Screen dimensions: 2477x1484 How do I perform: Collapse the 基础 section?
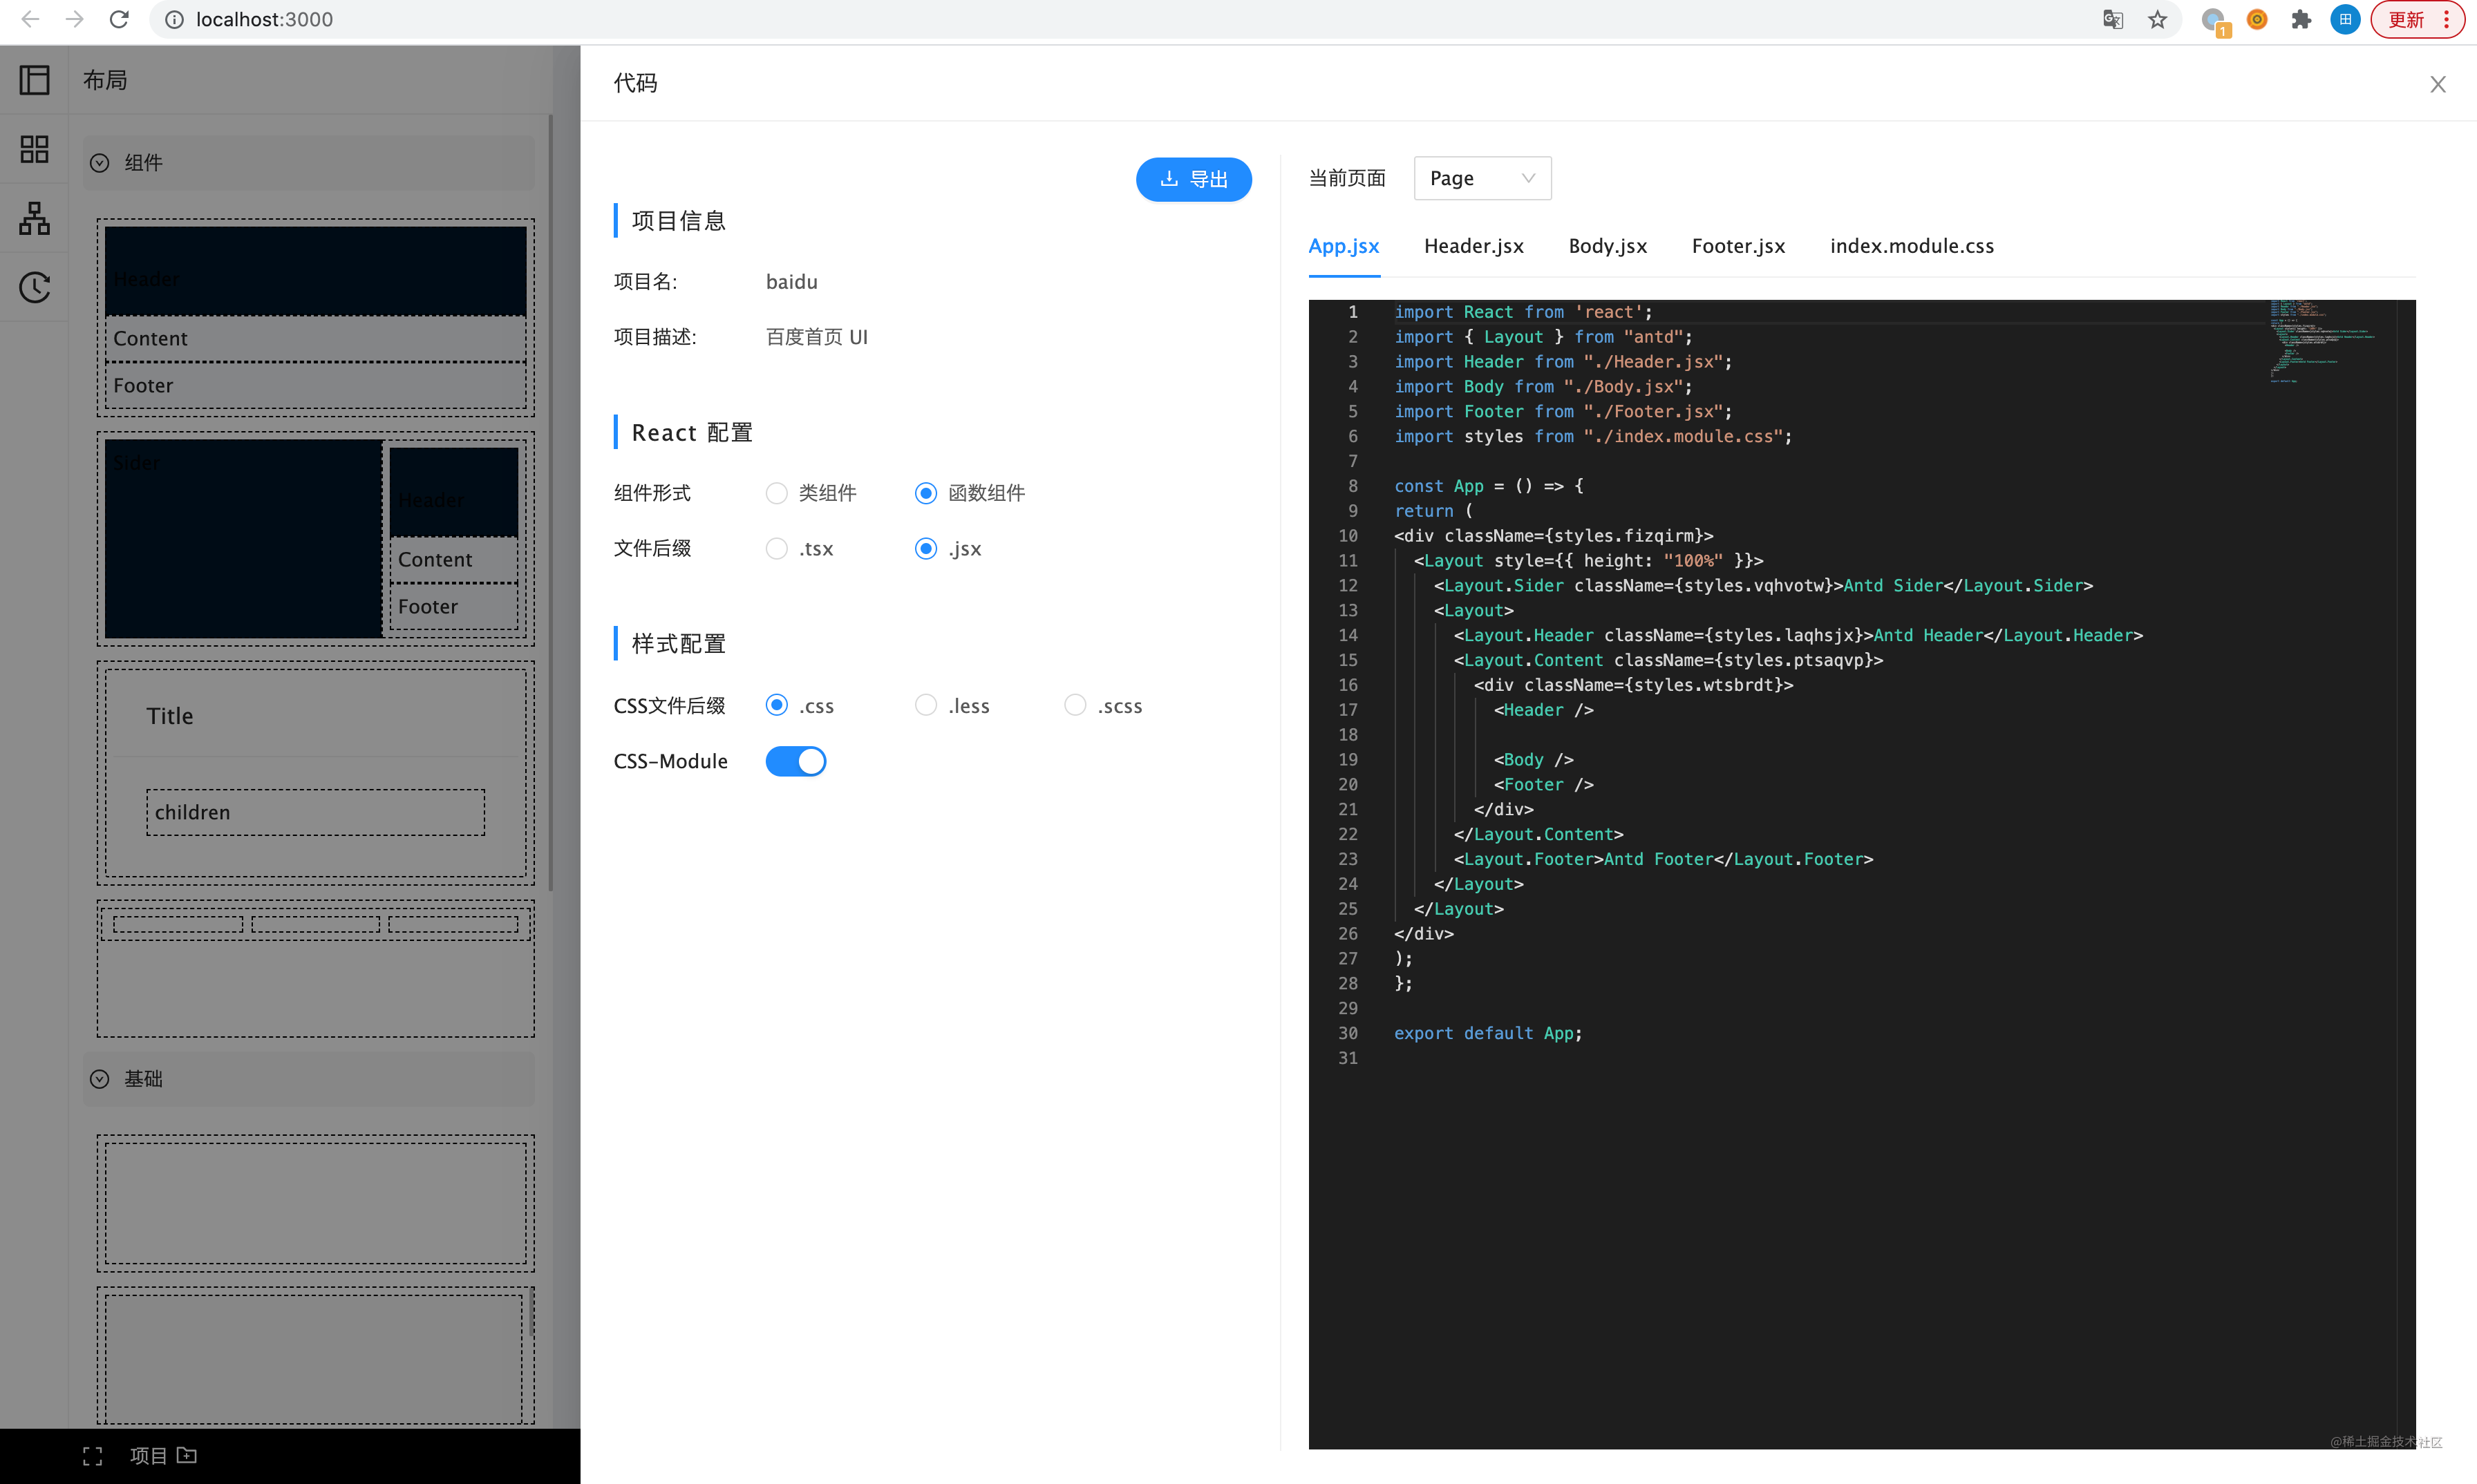pos(99,1079)
